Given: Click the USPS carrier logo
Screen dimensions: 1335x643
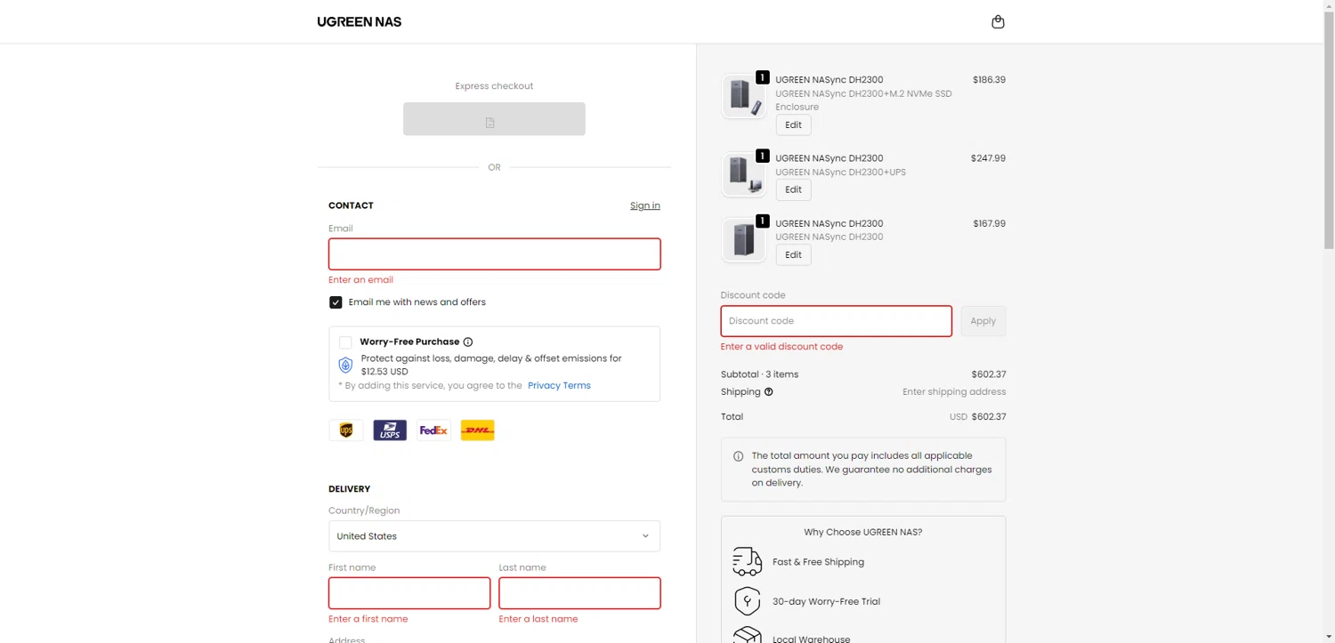Looking at the screenshot, I should (390, 430).
